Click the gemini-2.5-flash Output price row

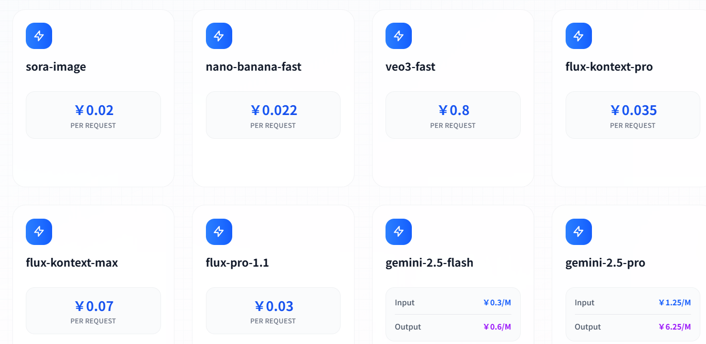(453, 327)
